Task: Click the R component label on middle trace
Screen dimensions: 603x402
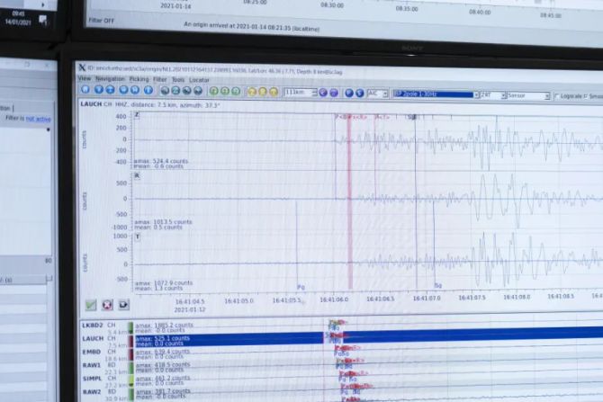Action: 137,175
